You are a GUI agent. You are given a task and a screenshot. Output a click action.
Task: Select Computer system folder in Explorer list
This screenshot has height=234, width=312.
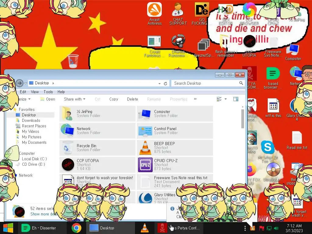[175, 114]
